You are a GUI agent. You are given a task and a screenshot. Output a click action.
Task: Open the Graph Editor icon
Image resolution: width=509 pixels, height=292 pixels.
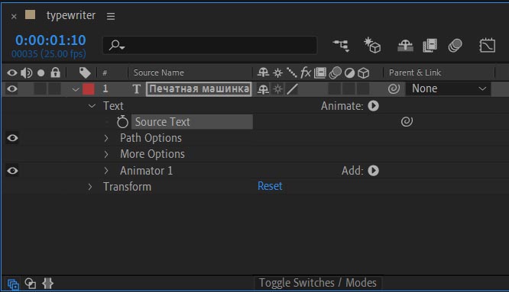(x=488, y=45)
